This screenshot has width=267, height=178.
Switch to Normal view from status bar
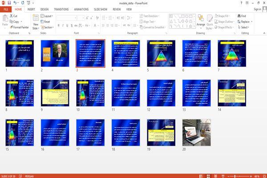[201, 176]
